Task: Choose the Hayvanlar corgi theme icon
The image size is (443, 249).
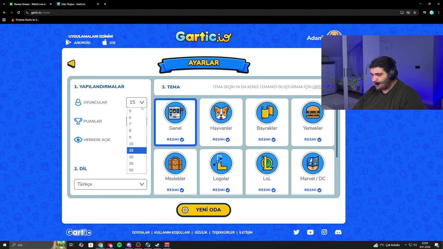Action: click(x=221, y=112)
